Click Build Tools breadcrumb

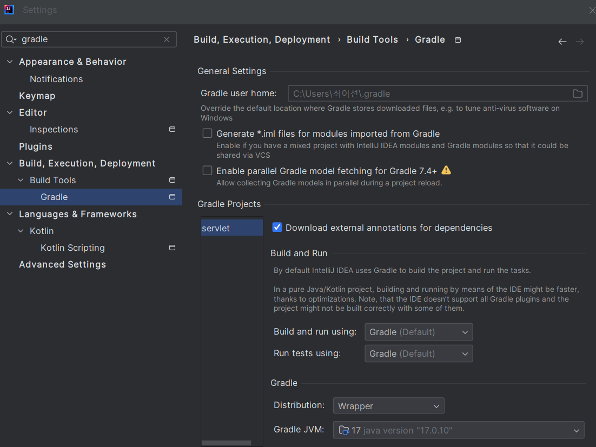tap(372, 39)
